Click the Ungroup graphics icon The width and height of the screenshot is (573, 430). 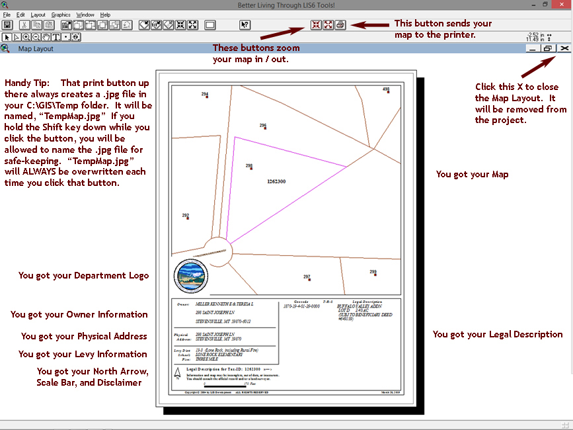click(91, 25)
